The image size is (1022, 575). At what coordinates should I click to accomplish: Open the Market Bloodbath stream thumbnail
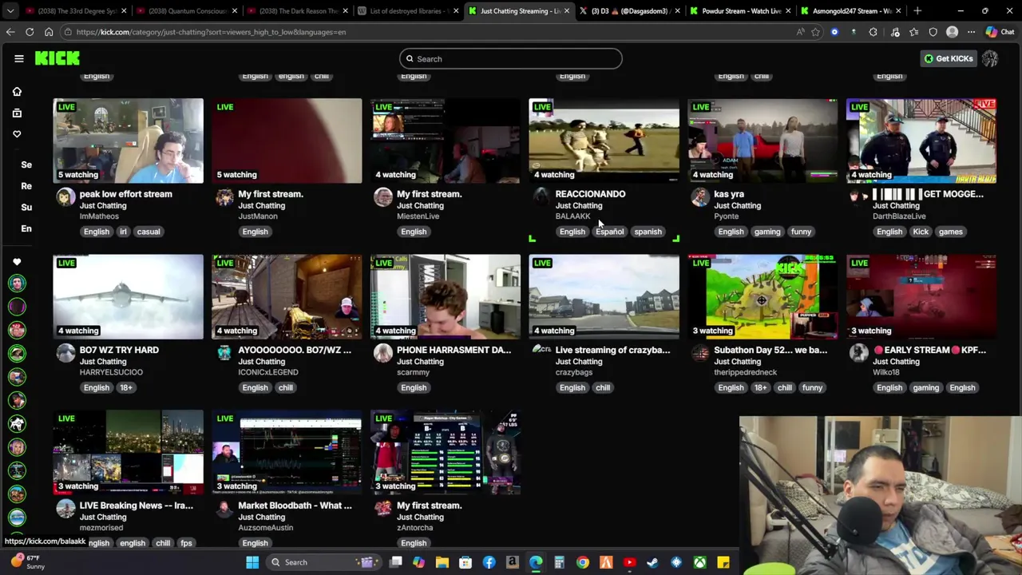[287, 452]
